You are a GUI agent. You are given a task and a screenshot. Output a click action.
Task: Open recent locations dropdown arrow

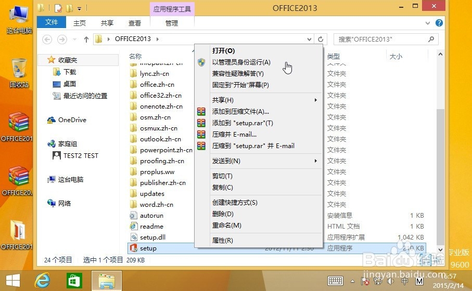click(x=74, y=39)
